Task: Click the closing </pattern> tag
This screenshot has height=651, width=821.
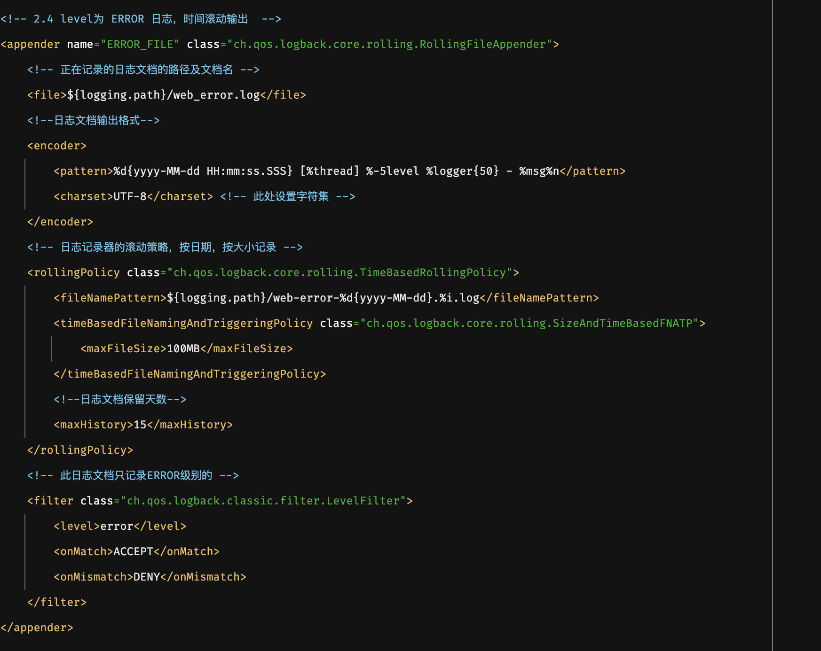Action: point(592,171)
